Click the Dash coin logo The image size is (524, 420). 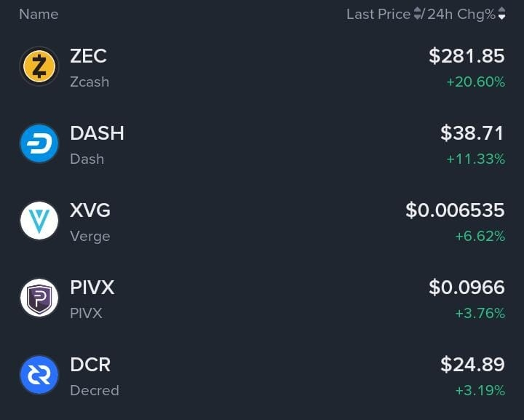pos(39,143)
